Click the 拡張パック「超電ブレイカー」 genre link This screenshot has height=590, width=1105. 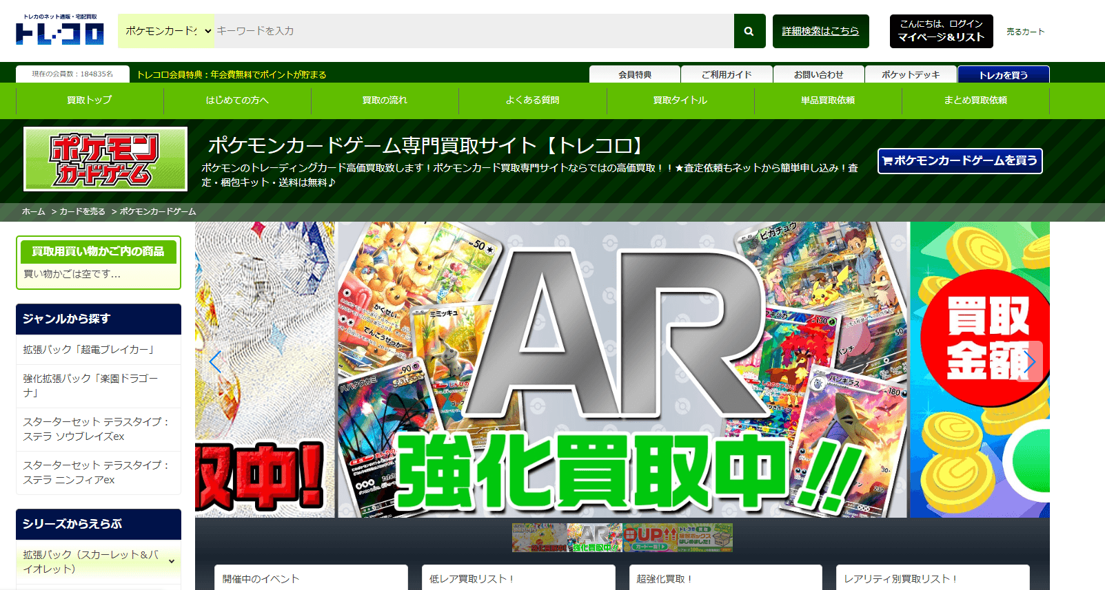tap(88, 350)
